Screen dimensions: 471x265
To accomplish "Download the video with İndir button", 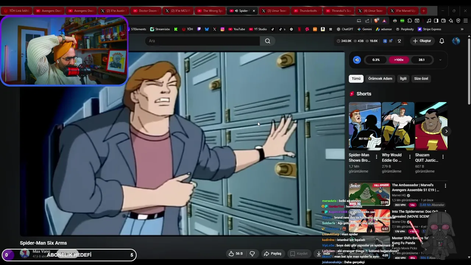I will pos(323,254).
